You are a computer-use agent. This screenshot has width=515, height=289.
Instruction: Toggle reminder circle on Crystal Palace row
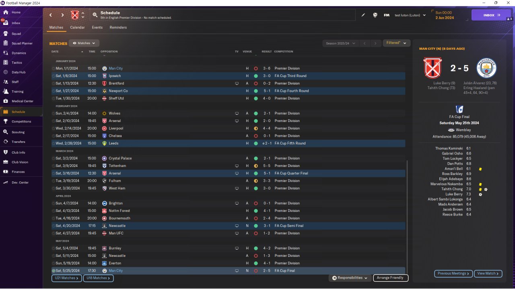pos(54,159)
